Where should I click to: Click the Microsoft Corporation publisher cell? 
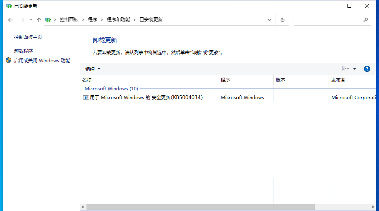[x=353, y=97]
